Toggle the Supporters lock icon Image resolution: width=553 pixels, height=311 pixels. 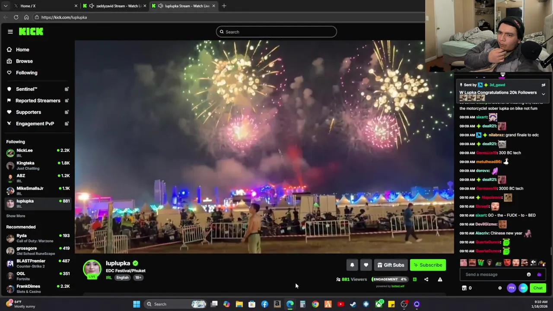[x=67, y=112]
